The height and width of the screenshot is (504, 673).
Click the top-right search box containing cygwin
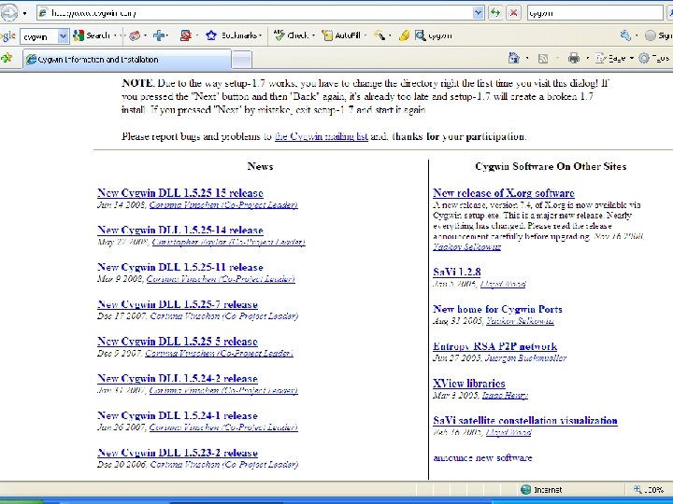[x=594, y=13]
